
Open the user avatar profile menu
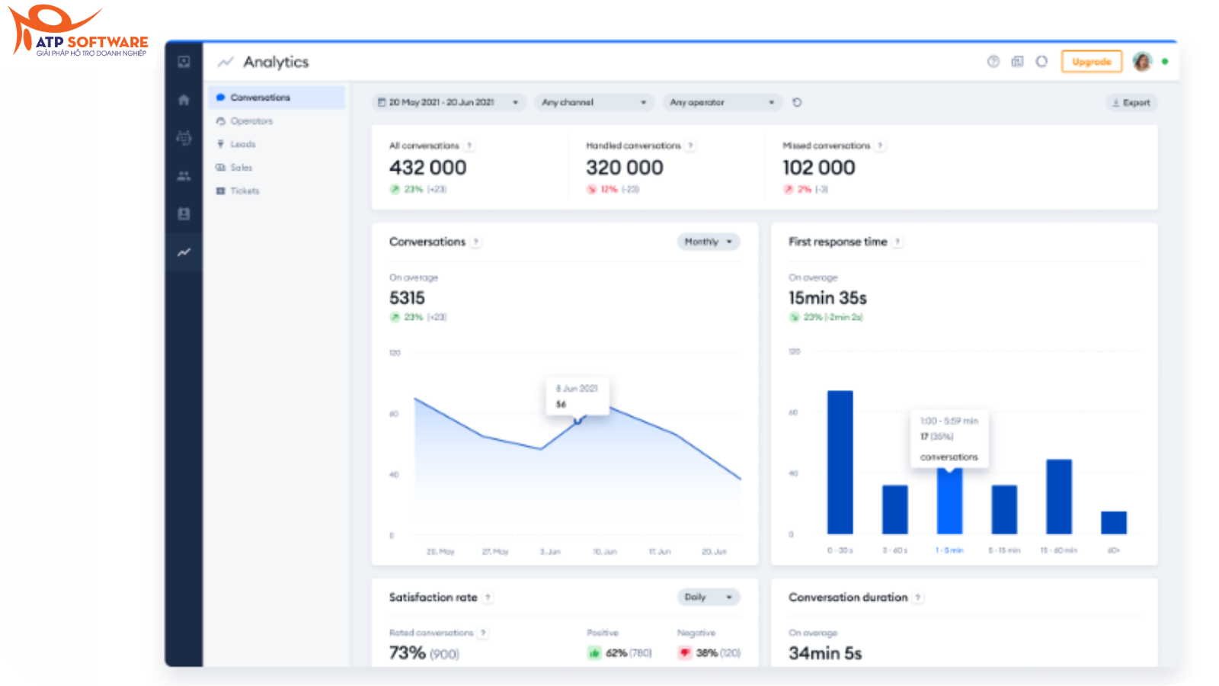[x=1142, y=62]
